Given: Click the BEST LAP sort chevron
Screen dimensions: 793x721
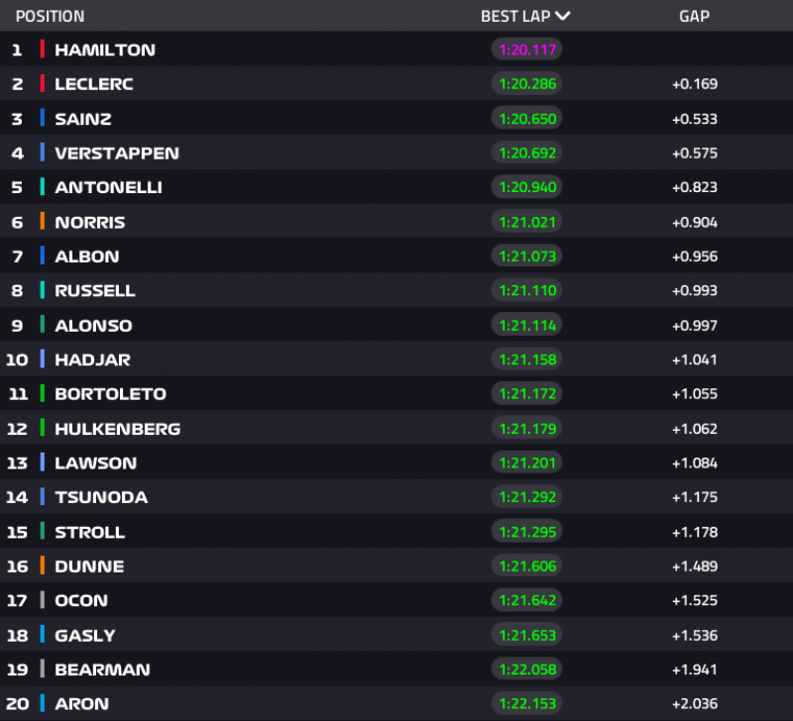Looking at the screenshot, I should click(563, 16).
